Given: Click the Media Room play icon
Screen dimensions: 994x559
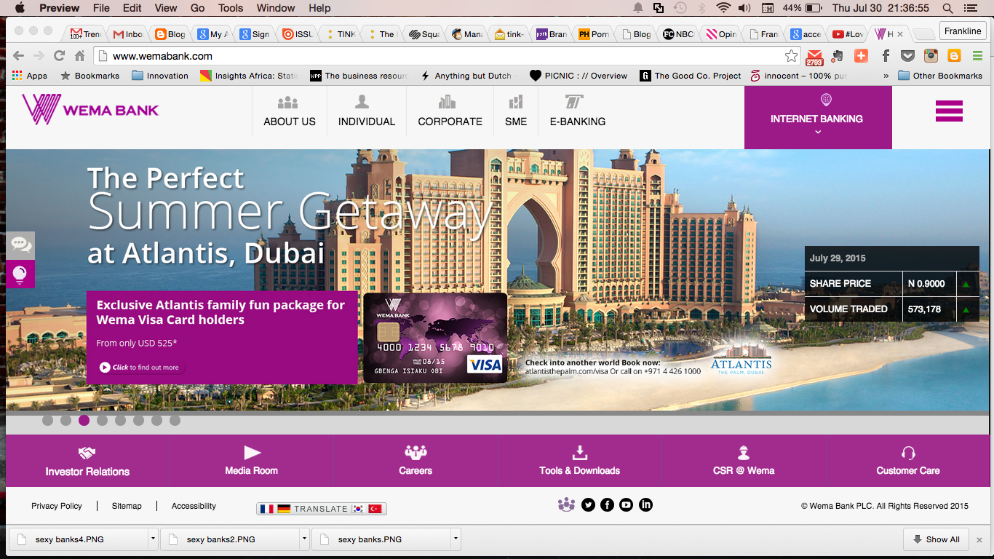Looking at the screenshot, I should 252,452.
